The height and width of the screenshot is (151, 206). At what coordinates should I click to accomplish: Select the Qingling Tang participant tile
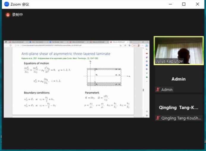(178, 107)
